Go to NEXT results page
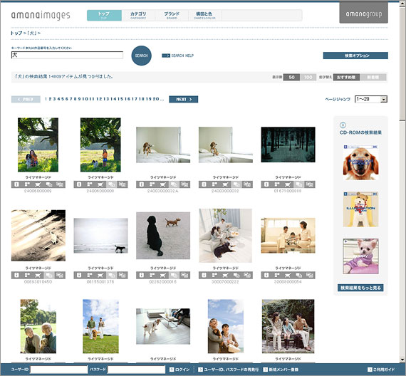Image resolution: width=406 pixels, height=376 pixels. (x=184, y=99)
